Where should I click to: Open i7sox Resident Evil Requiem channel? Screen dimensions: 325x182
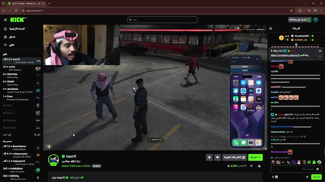(x=22, y=98)
